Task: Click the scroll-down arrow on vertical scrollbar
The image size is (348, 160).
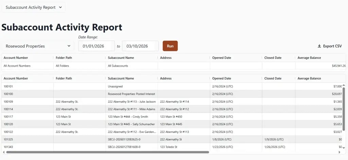Action: [x=344, y=148]
